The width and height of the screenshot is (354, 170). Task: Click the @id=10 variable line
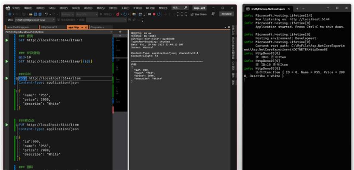(x=25, y=57)
